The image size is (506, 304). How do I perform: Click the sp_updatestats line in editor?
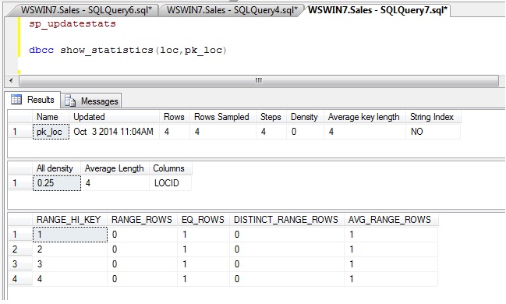point(73,23)
